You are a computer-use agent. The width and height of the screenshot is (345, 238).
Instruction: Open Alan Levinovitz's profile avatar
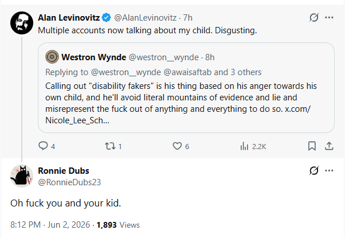[x=22, y=23]
